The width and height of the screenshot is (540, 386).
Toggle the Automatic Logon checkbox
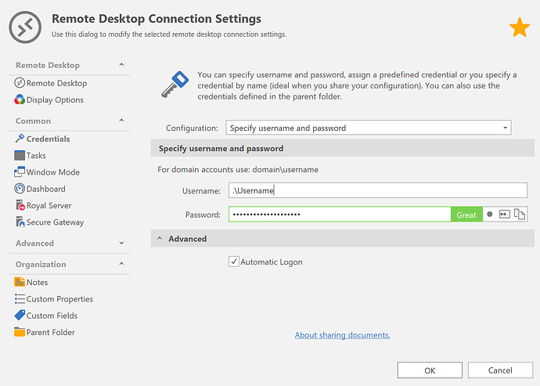click(x=234, y=262)
